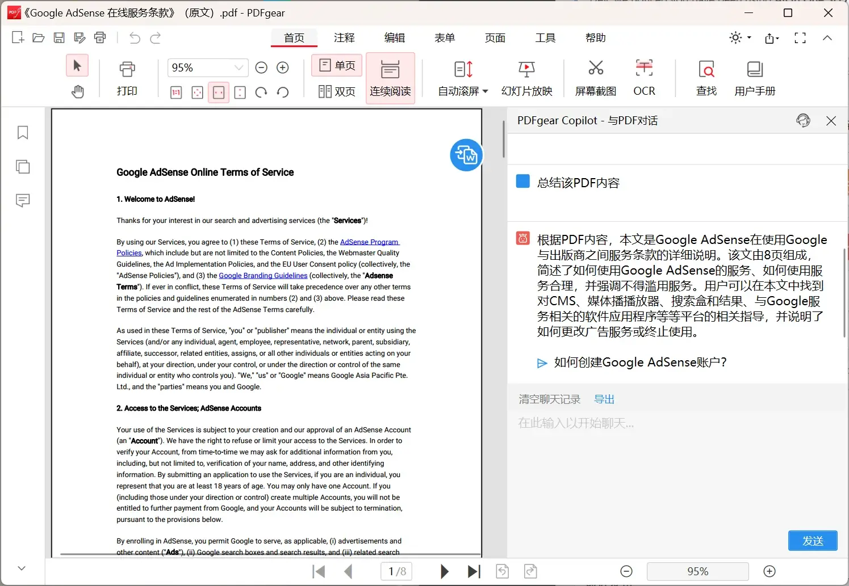
Task: Follow the Google Branding Guidelines link
Action: pos(263,276)
